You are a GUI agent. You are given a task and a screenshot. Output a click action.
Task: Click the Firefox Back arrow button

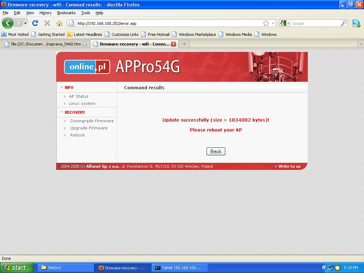coord(7,23)
